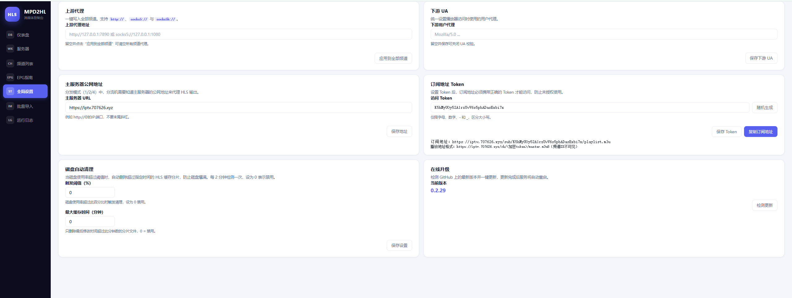This screenshot has width=792, height=298.
Task: Click the 保存 Token button
Action: coord(726,132)
